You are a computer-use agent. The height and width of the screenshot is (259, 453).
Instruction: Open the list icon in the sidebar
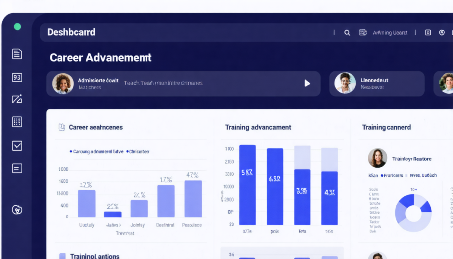(x=17, y=168)
